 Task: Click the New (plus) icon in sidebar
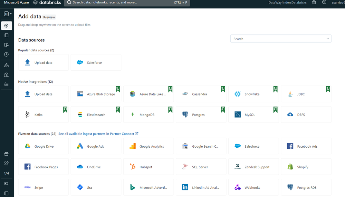tap(7, 26)
